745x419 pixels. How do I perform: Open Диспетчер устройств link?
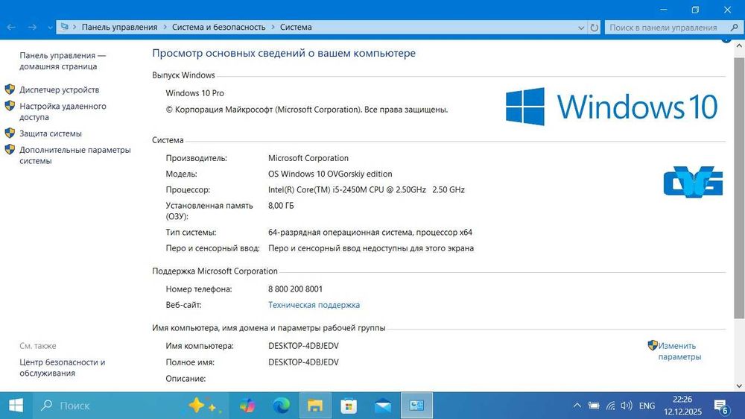[60, 90]
